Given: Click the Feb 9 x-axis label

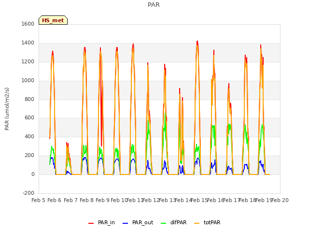Looking at the screenshot, I should pyautogui.click(x=103, y=200).
